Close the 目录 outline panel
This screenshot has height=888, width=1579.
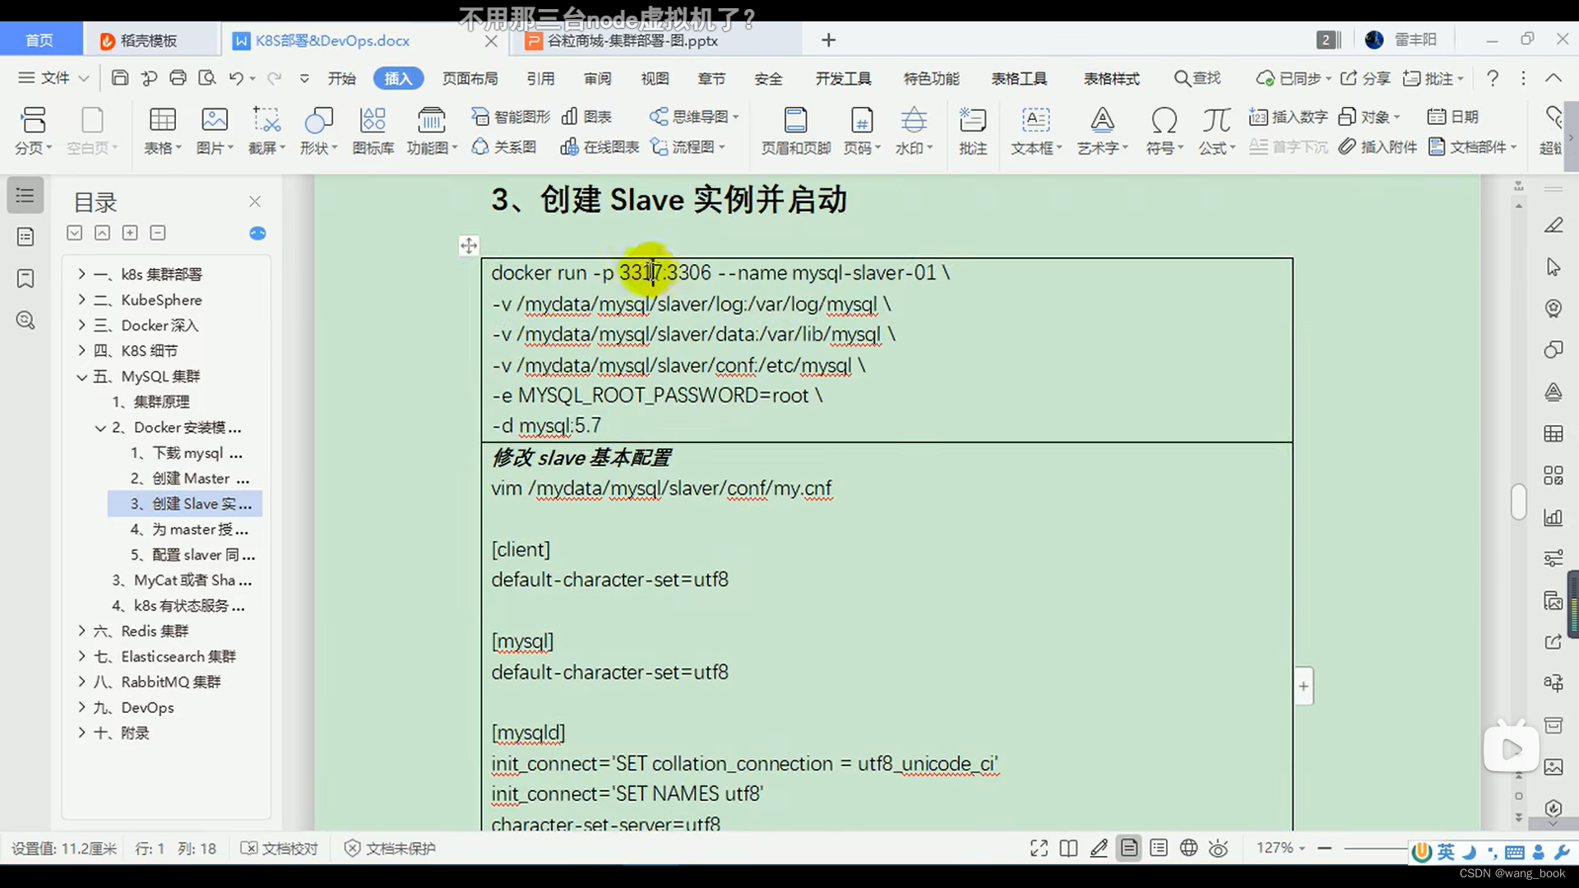pos(255,201)
